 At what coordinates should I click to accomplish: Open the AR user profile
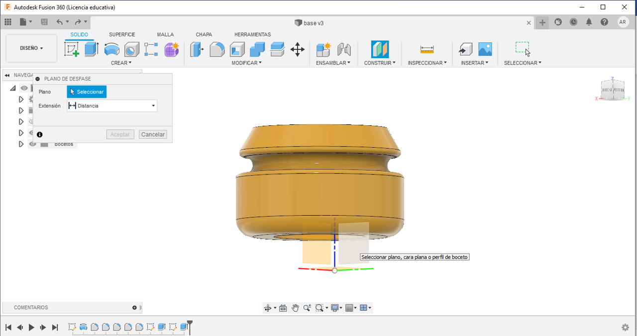click(x=623, y=22)
